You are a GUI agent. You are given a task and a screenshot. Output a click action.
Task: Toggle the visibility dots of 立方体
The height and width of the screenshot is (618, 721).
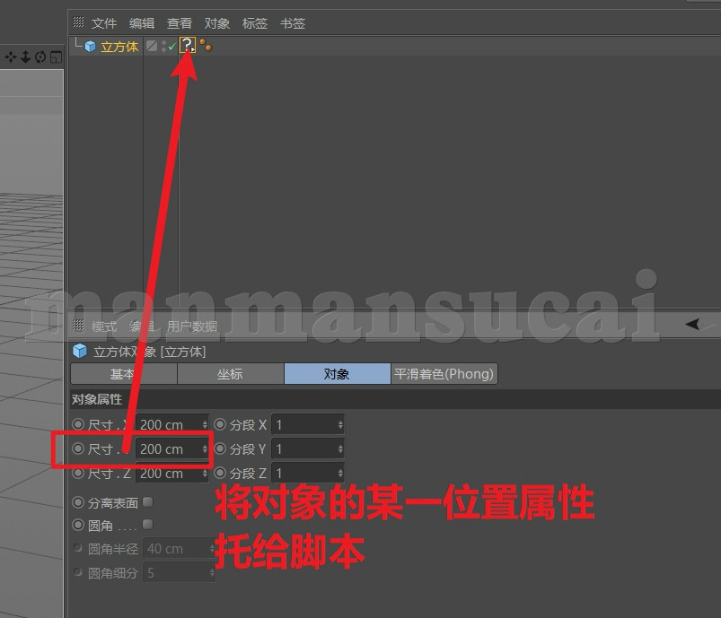point(163,47)
